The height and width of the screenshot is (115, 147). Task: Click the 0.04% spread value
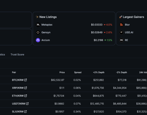tap(77, 96)
